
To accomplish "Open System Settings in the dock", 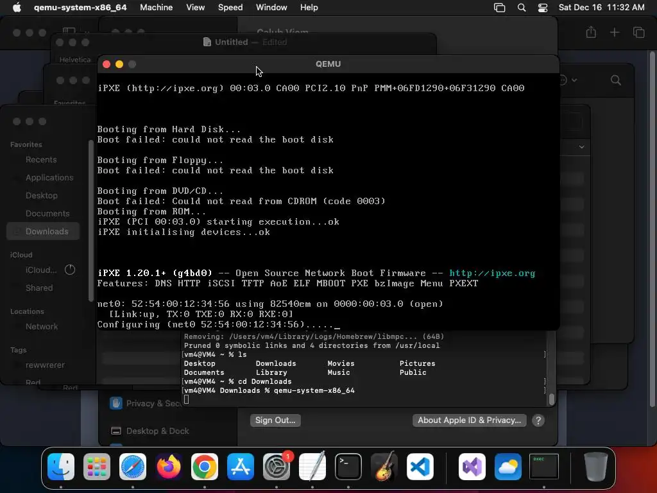I will 277,466.
